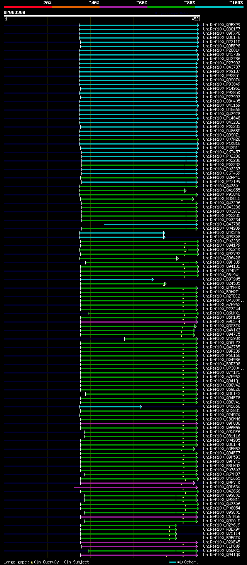Select hit UniRef100_C8CMH6
The height and width of the screenshot is (565, 247).
222,419
